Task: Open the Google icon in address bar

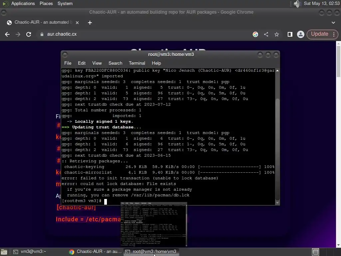Action: point(255,34)
